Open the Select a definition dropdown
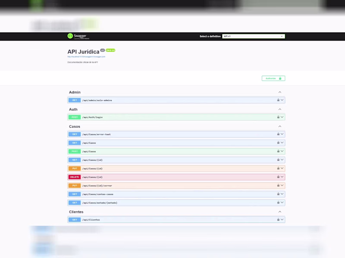The width and height of the screenshot is (345, 258). pos(254,36)
